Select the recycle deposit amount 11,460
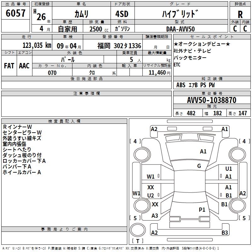 tap(156, 73)
